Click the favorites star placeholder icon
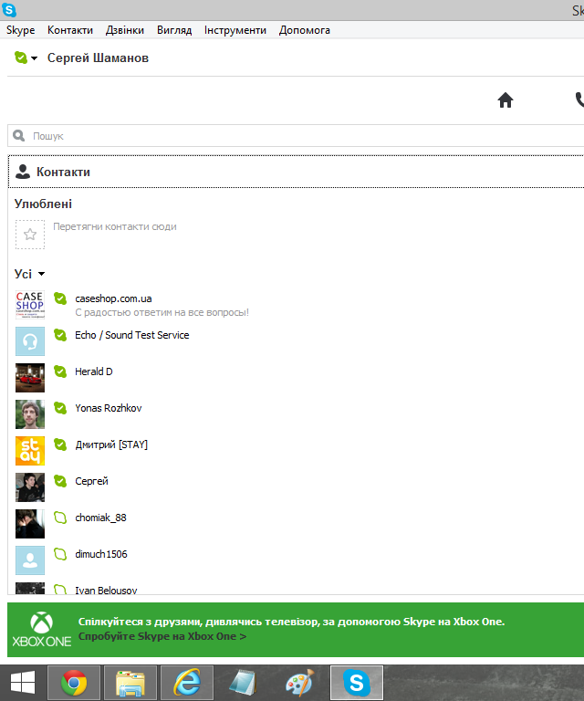Image resolution: width=584 pixels, height=701 pixels. click(30, 235)
